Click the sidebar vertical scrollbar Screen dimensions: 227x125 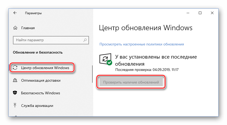click(x=92, y=74)
